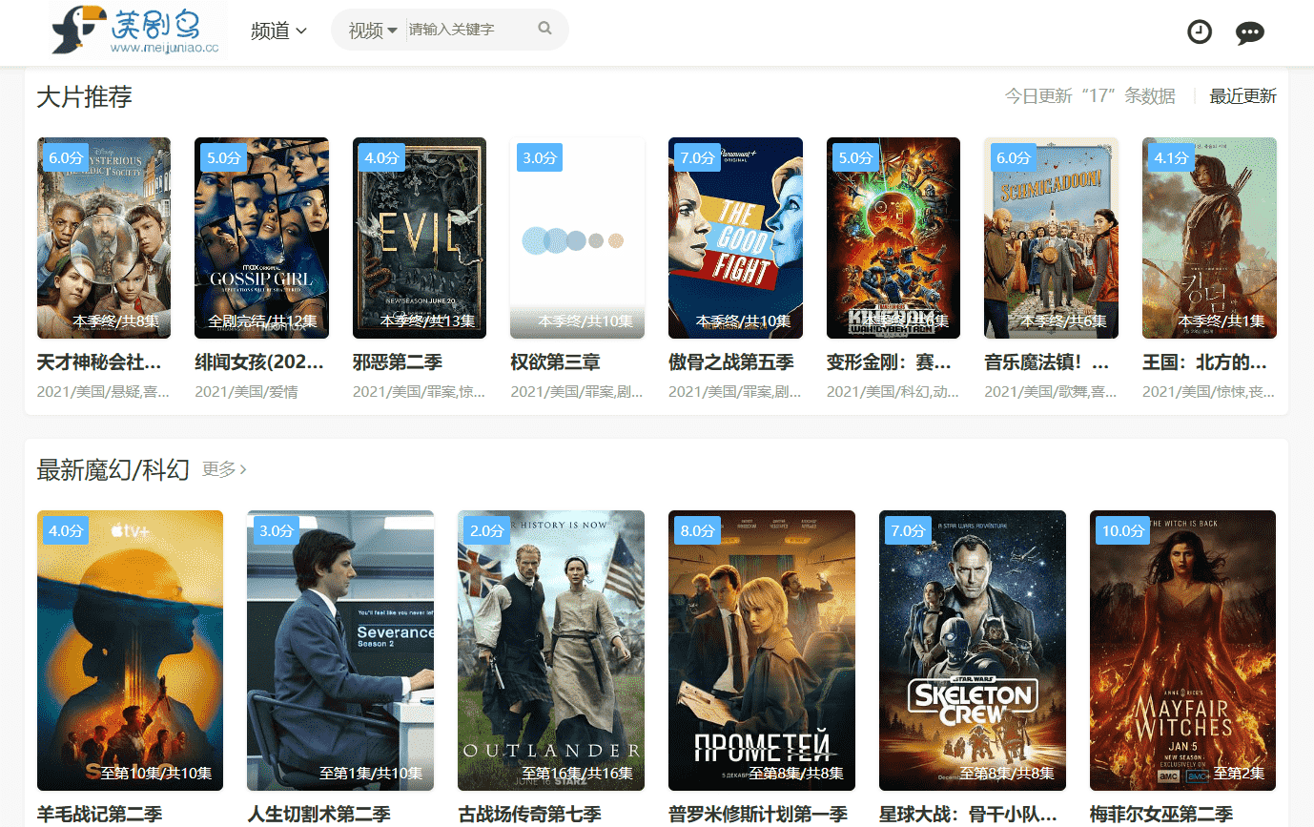Viewport: 1314px width, 827px height.
Task: Open the EVIL poster
Action: [420, 238]
